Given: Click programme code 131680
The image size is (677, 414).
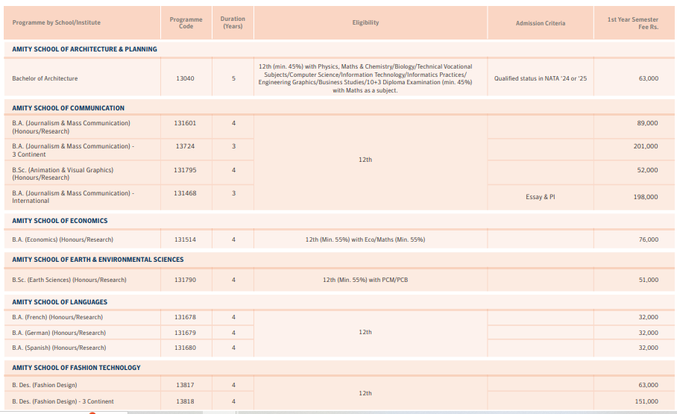Looking at the screenshot, I should (185, 348).
